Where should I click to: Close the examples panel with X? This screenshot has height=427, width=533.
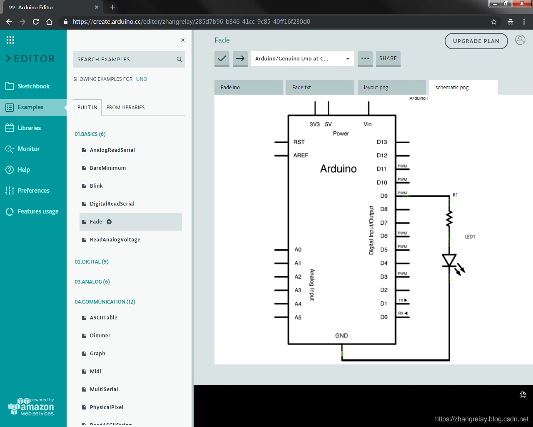pyautogui.click(x=183, y=40)
